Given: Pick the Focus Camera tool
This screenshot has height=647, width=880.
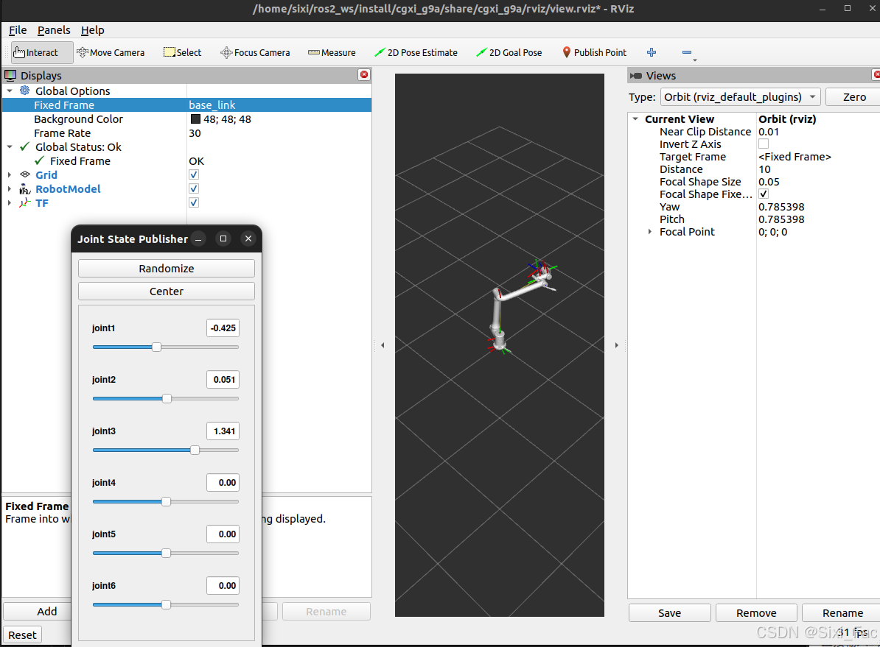Looking at the screenshot, I should click(x=255, y=52).
